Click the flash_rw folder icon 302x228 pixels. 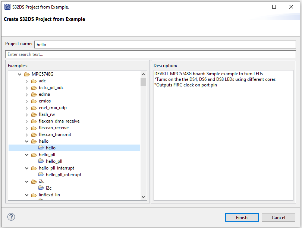click(34, 115)
